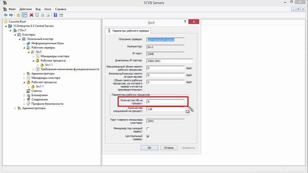Image resolution: width=308 pixels, height=173 pixels.
Task: Open Properties via the toolbar icon
Action: (37, 15)
